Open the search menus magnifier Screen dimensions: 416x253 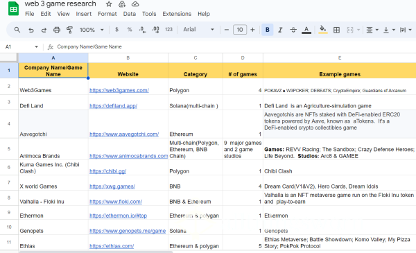tap(17, 30)
